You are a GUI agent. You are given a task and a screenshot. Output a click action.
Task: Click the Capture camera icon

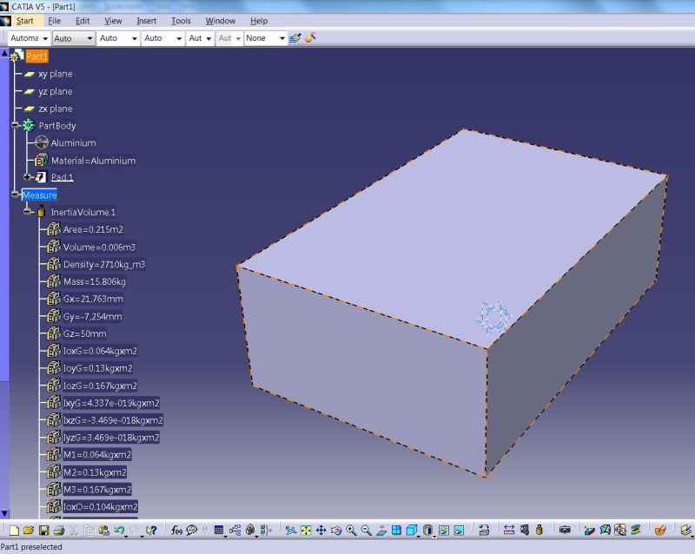pyautogui.click(x=565, y=529)
